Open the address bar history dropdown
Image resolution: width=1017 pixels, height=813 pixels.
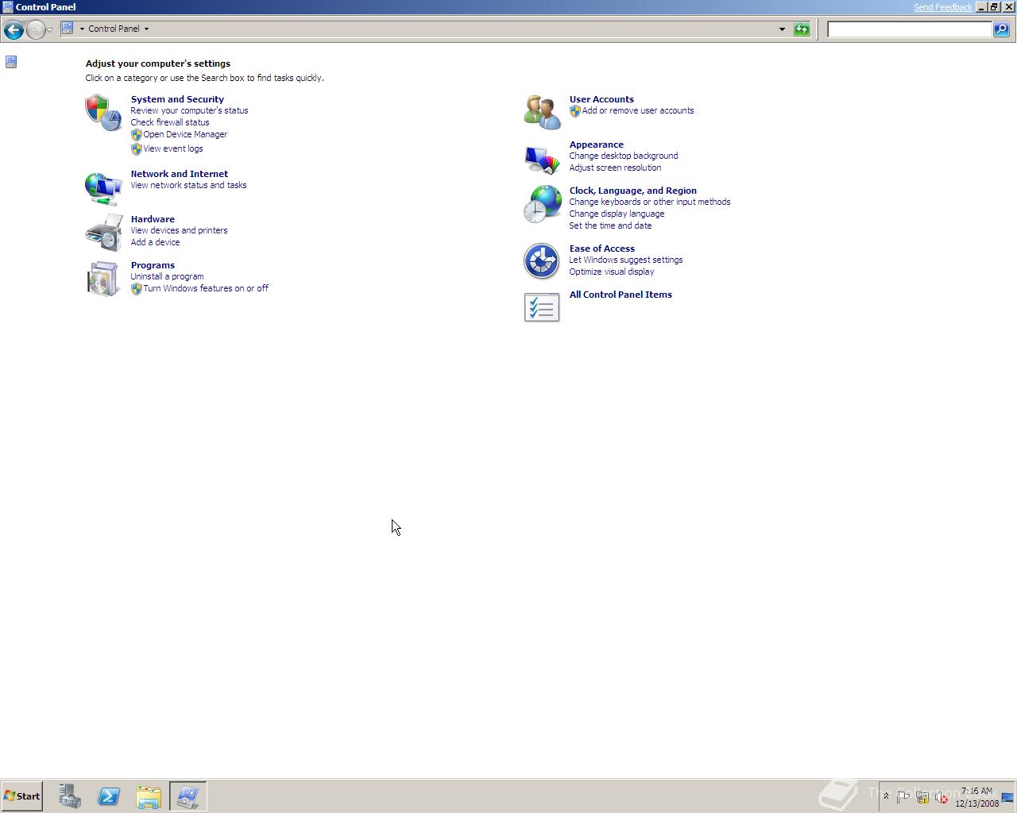[782, 29]
